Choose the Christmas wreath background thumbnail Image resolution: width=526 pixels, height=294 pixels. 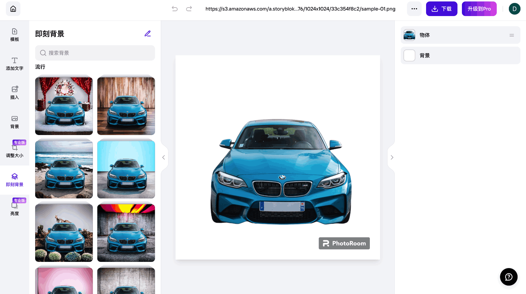[x=64, y=106]
